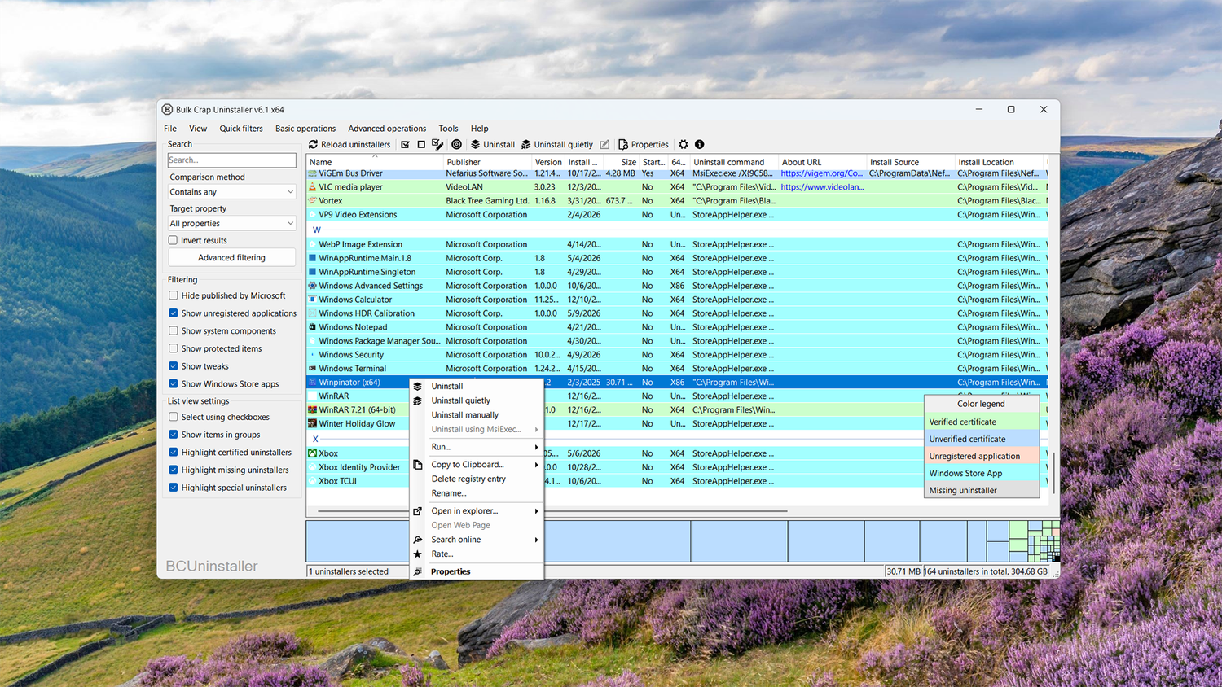Open the Quick filters menu
This screenshot has height=687, width=1222.
[241, 129]
